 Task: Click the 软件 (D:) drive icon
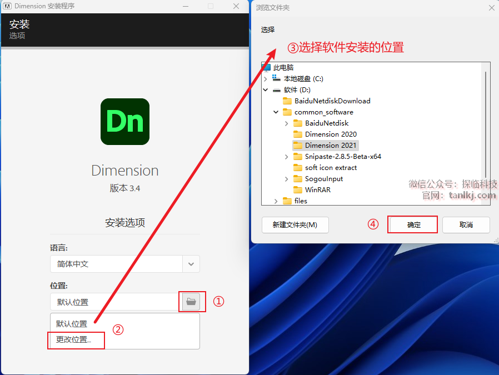point(277,90)
